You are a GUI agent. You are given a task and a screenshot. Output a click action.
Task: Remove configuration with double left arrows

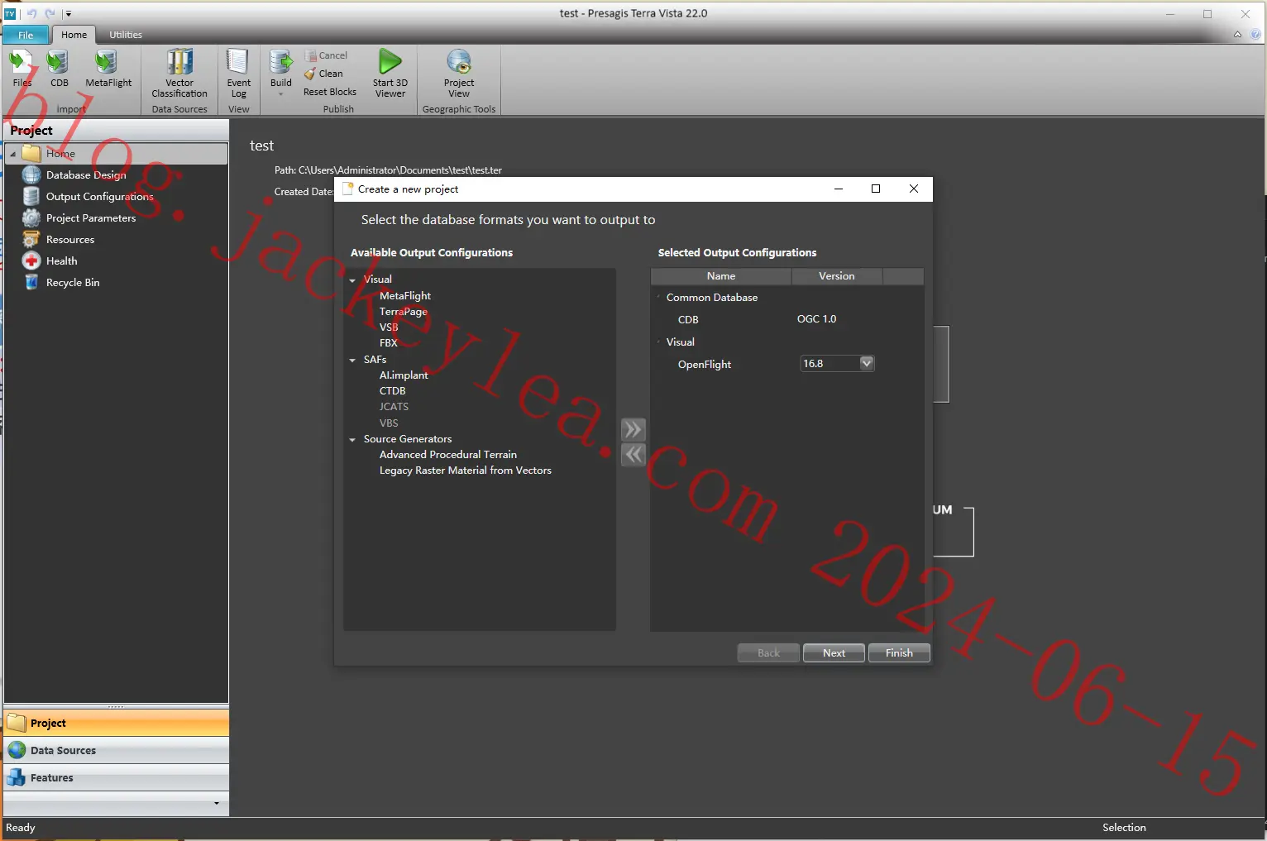pyautogui.click(x=633, y=455)
